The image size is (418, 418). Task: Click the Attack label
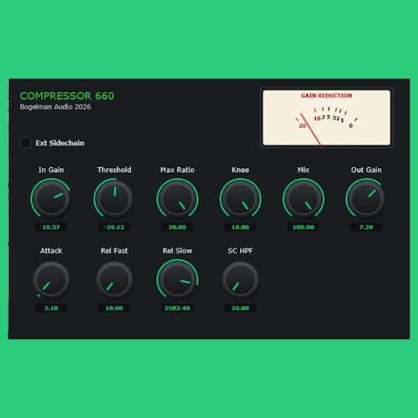[x=51, y=251]
